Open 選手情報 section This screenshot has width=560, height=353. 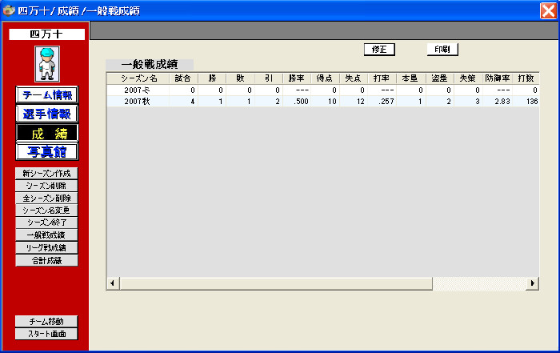click(x=46, y=114)
